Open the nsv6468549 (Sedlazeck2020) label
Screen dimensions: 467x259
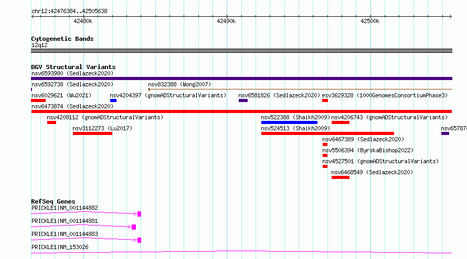pyautogui.click(x=372, y=172)
